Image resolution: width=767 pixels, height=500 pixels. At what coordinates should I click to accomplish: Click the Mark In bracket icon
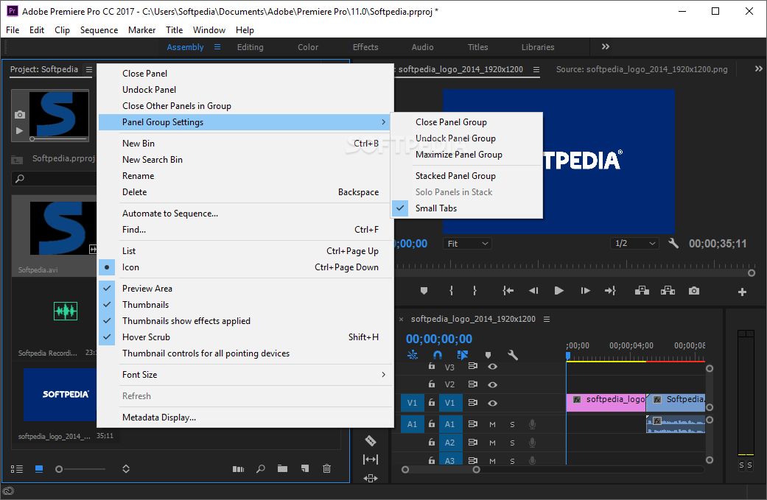tap(451, 291)
